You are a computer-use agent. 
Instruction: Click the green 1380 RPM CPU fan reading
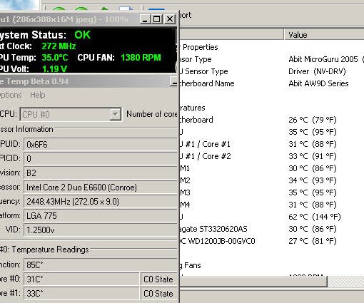[141, 58]
